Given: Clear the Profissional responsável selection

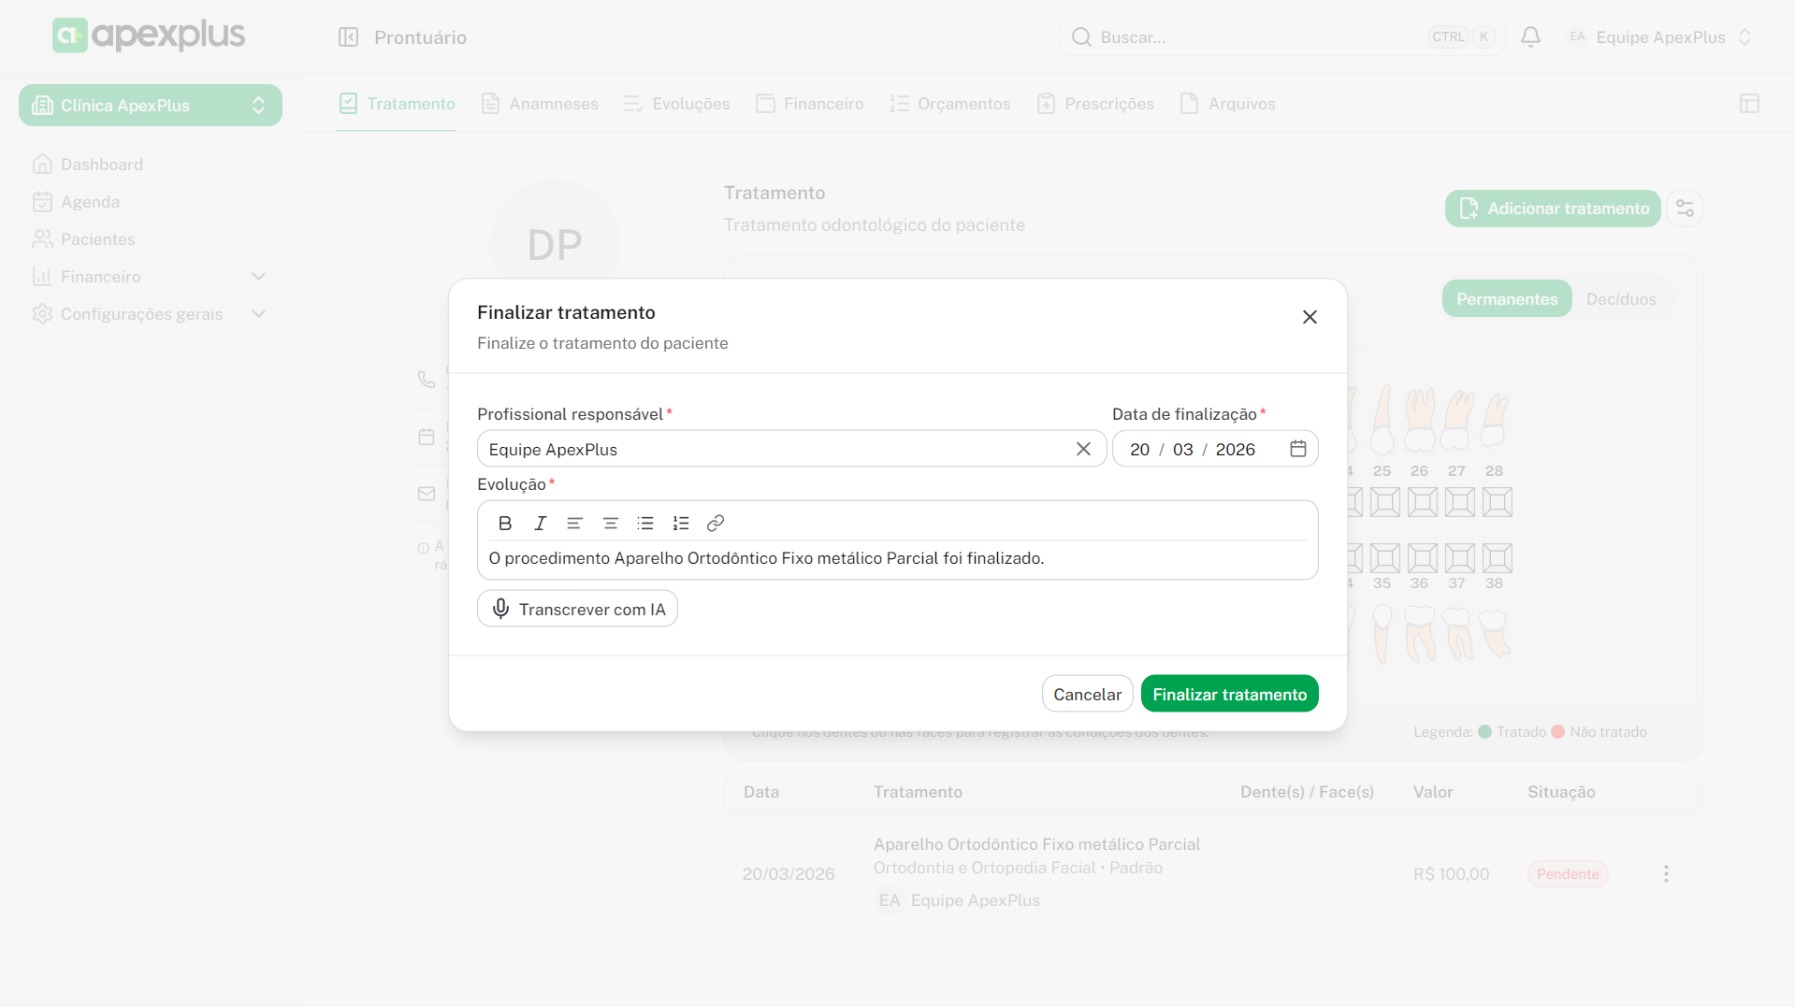Looking at the screenshot, I should coord(1083,449).
